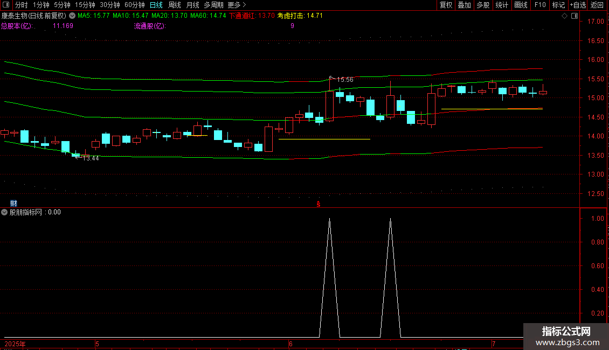Click the 0.60 indicator axis label

597,266
